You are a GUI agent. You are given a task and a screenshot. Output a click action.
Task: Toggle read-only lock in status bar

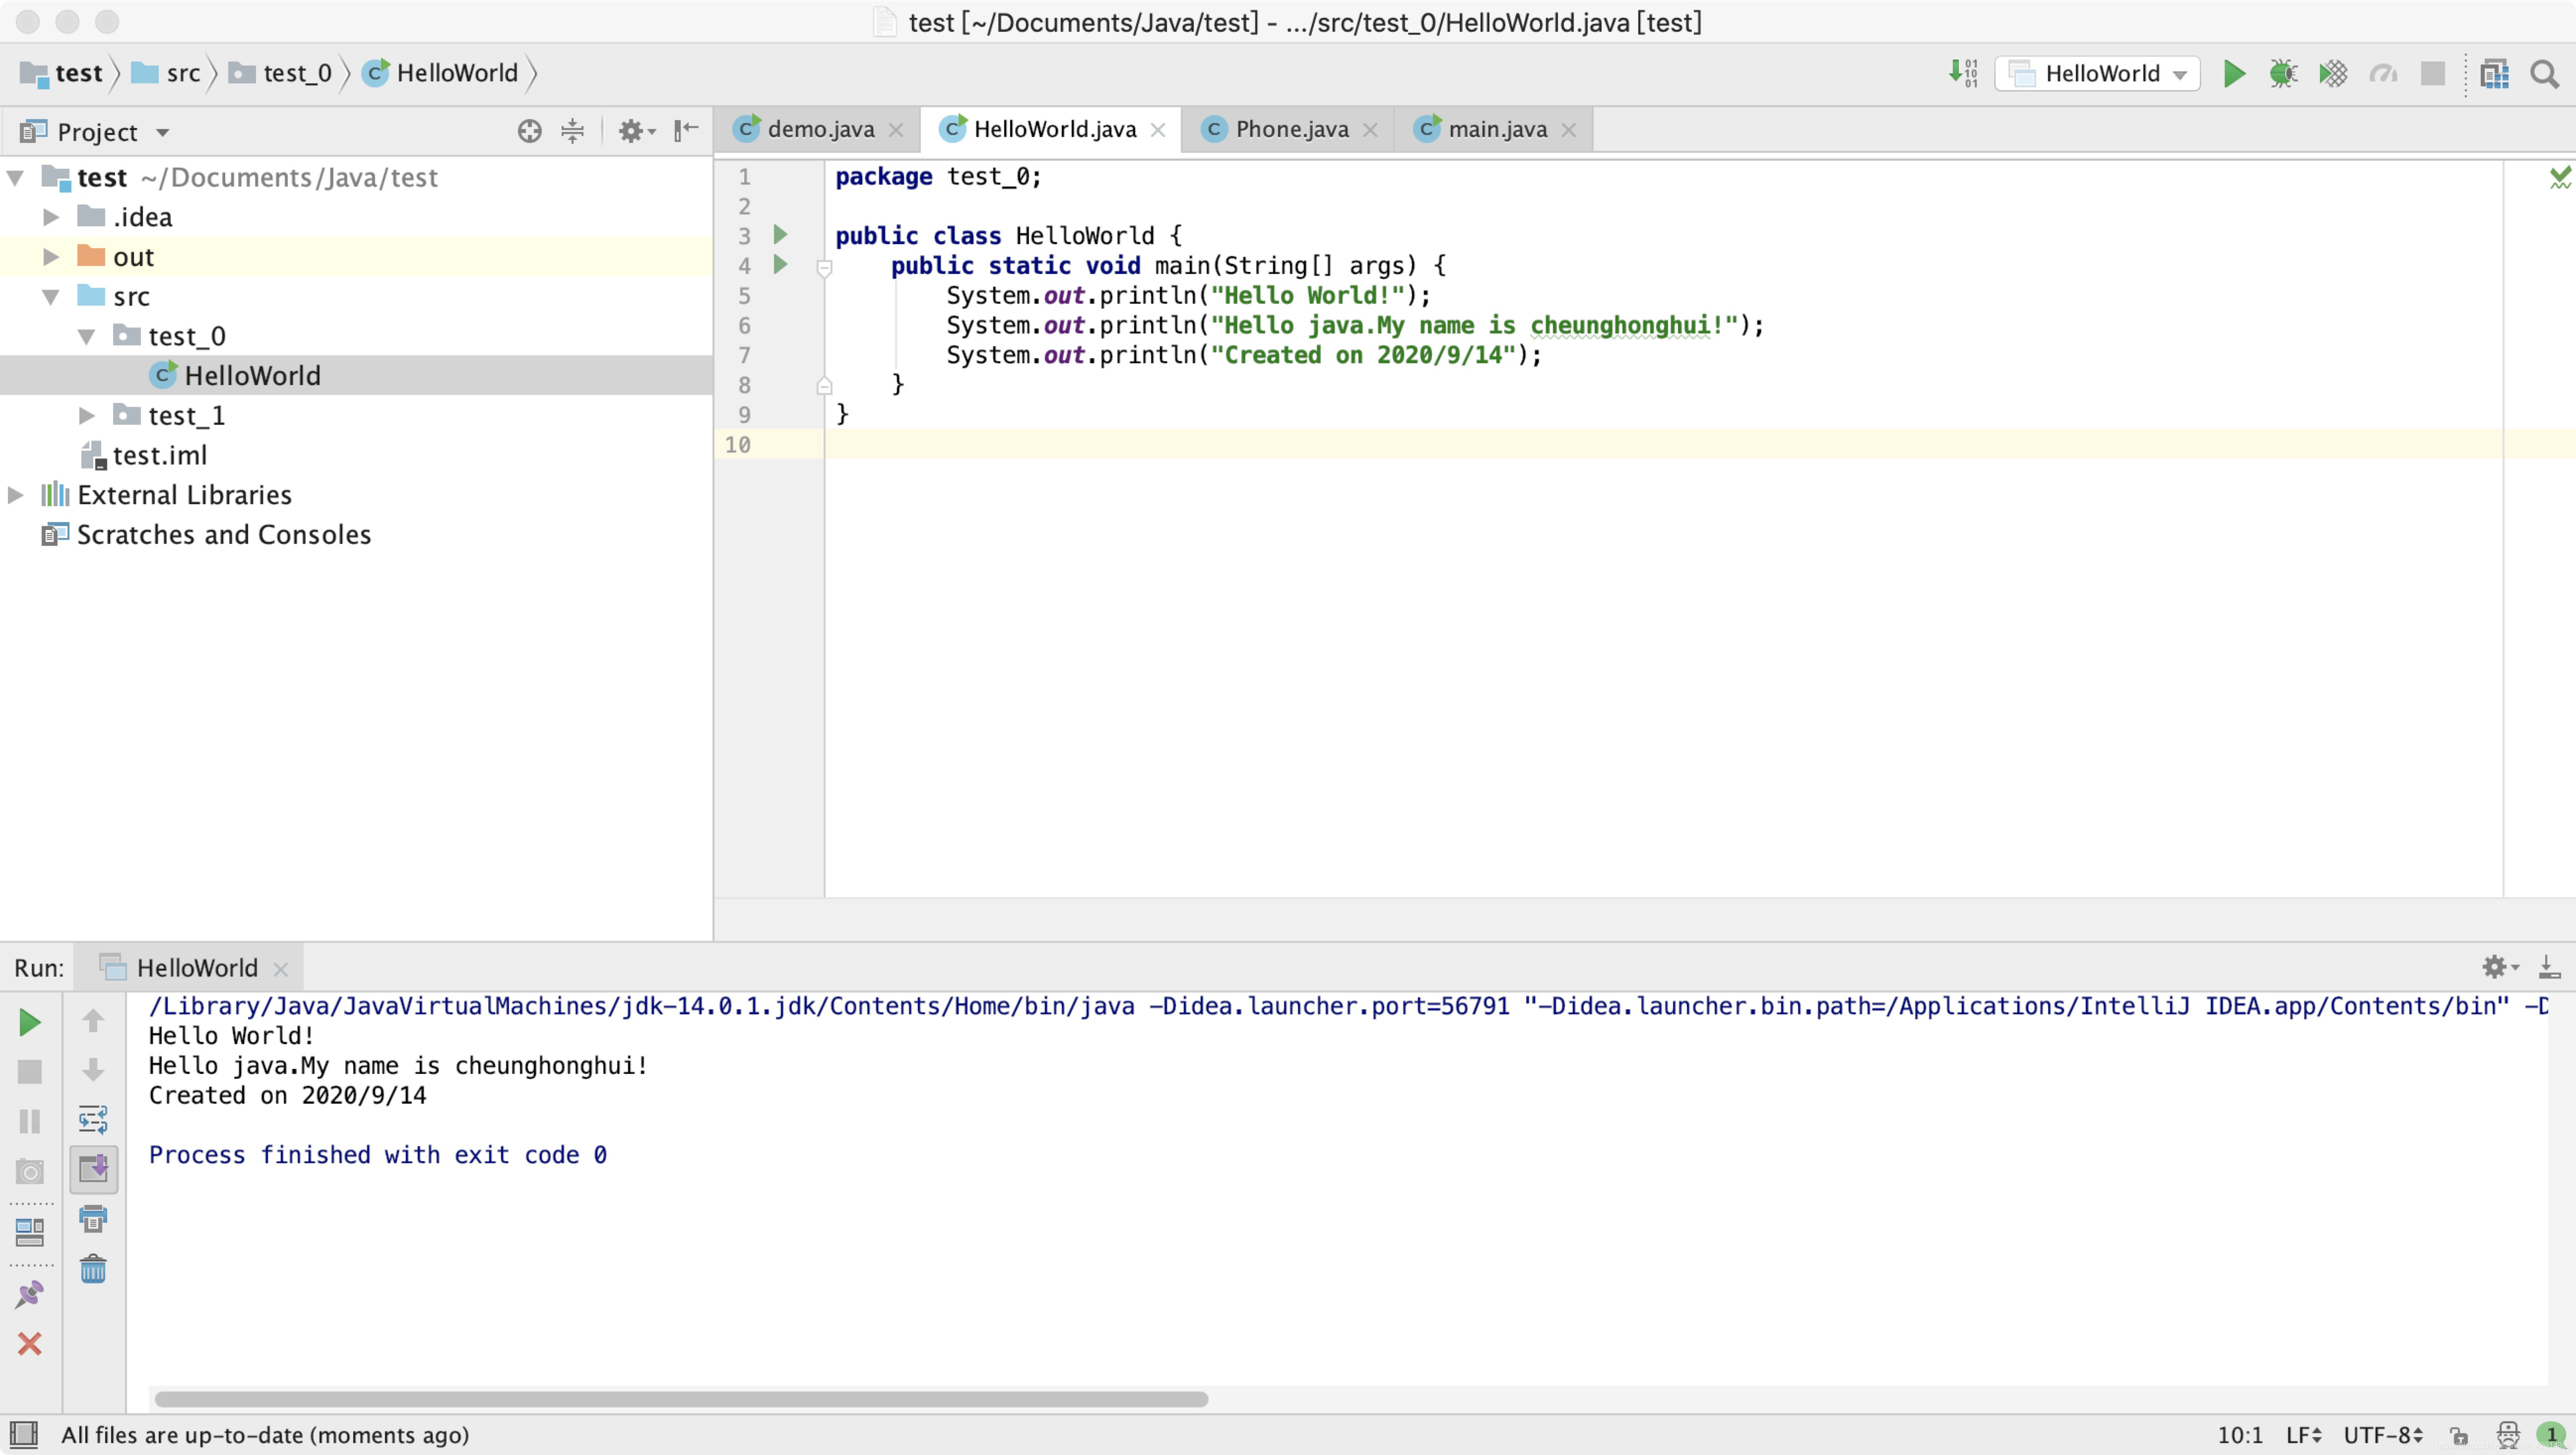[x=2459, y=1436]
